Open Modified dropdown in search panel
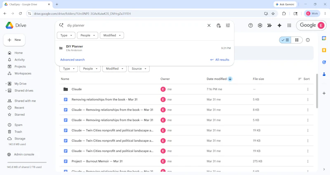This screenshot has height=175, width=330. click(112, 35)
